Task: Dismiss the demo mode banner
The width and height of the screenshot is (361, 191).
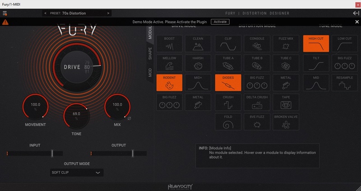Action: 357,22
